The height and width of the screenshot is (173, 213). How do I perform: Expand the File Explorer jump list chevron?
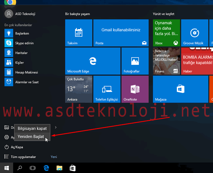pos(56,127)
